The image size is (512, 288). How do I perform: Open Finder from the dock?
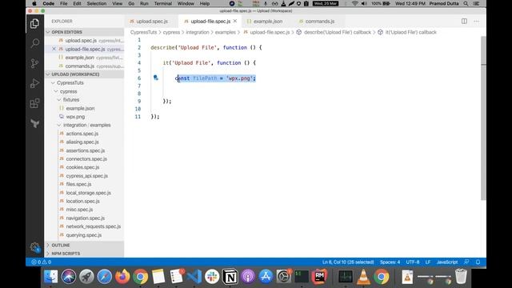[x=51, y=277]
